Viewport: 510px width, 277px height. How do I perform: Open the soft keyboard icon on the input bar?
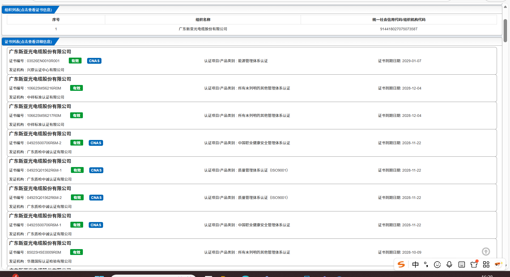tap(462, 265)
